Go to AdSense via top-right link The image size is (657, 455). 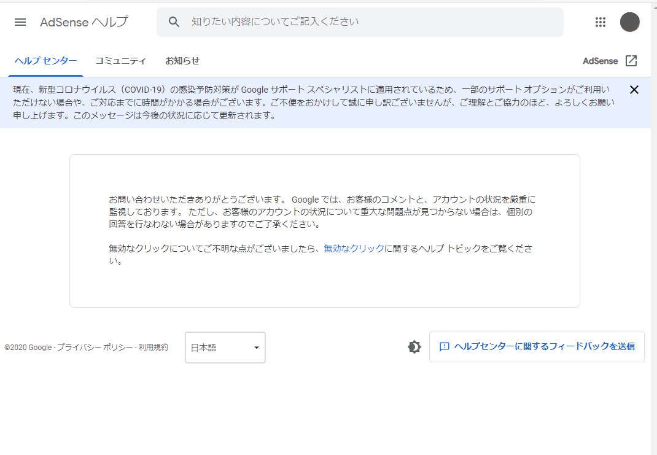point(600,61)
